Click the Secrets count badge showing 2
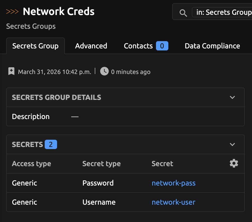252x222 pixels. (51, 144)
